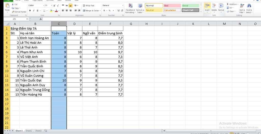This screenshot has height=134, width=261.
Task: Apply the Font Color red A
Action: click(56, 11)
